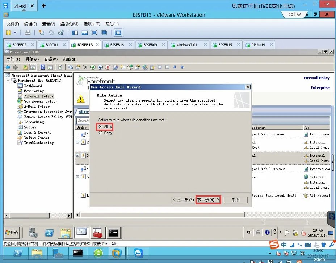
Task: Select Update Center in the tree
Action: pos(37,138)
